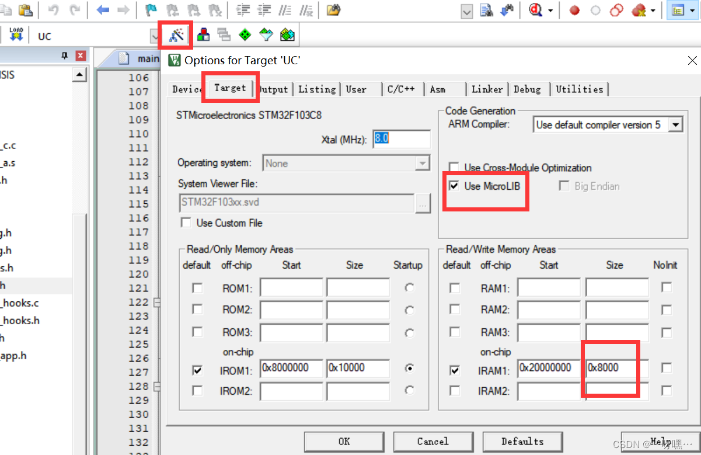Screen dimensions: 701x455
Task: Expand the debug session dropdown arrow
Action: [550, 11]
